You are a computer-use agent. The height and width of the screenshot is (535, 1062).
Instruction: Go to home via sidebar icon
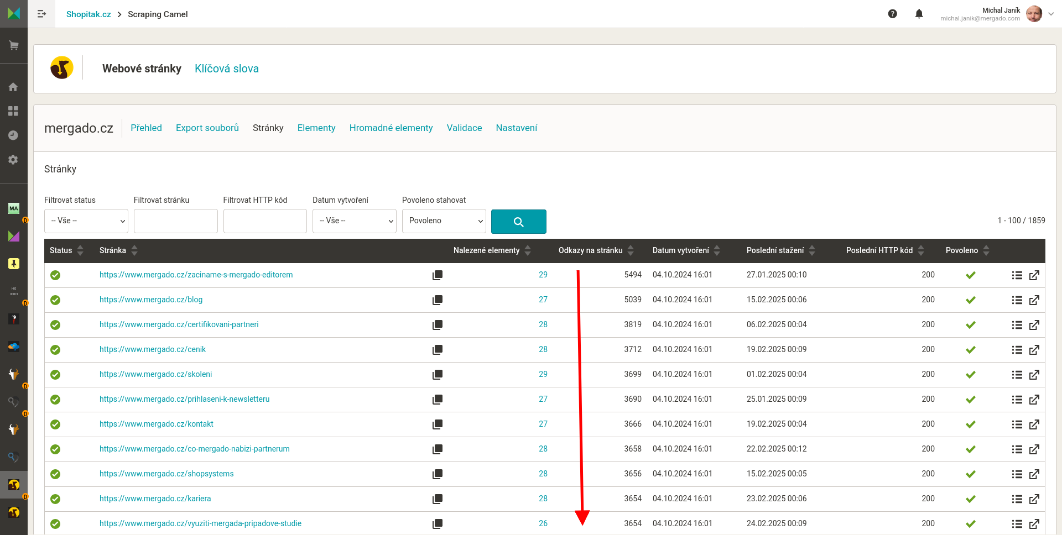(x=13, y=87)
